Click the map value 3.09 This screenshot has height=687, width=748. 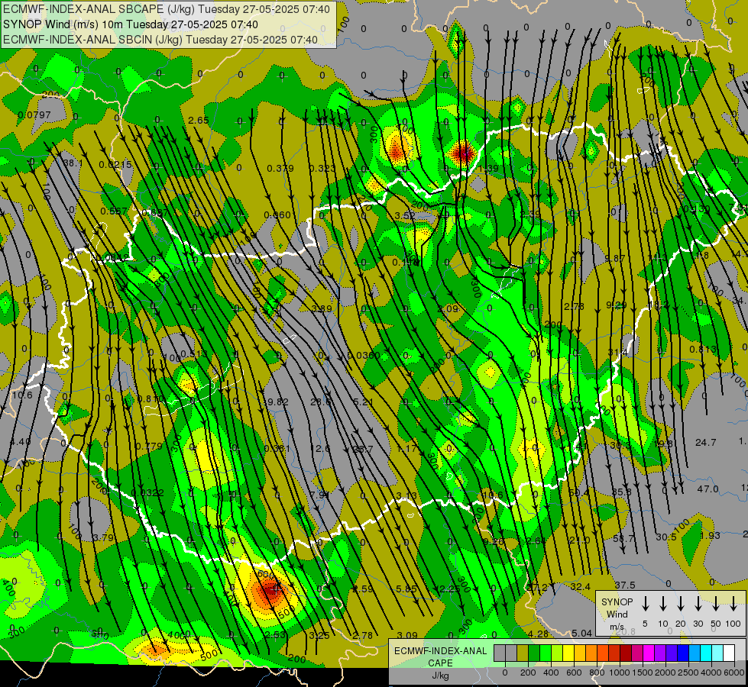coord(407,635)
